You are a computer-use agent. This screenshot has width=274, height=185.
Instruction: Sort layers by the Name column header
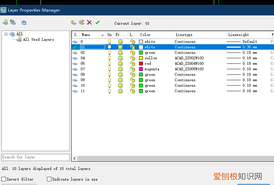91,34
